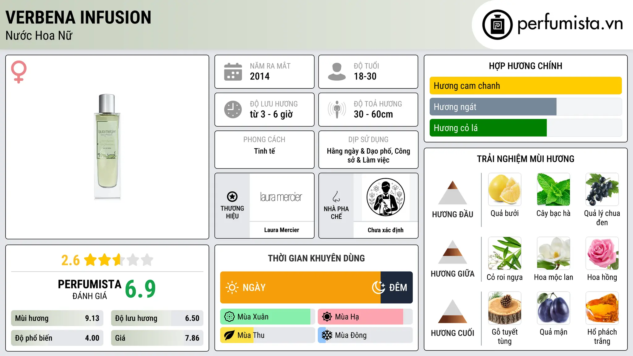Click the Mùa Thu season bar

(268, 335)
